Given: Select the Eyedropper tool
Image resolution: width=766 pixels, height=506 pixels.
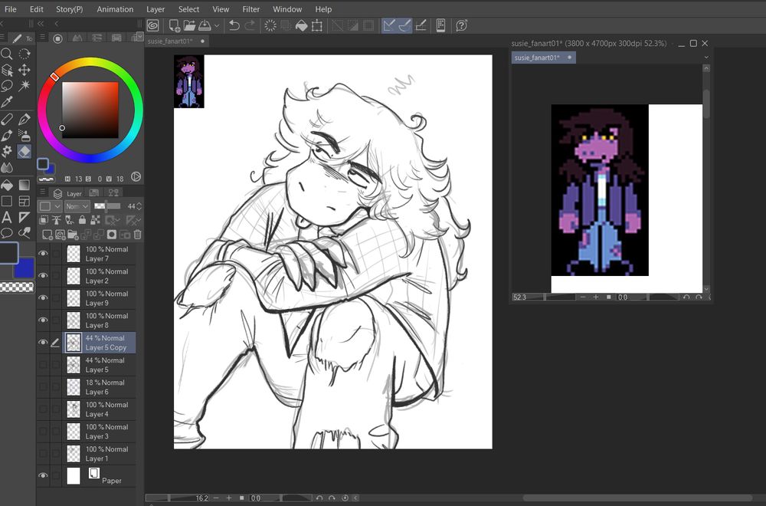Looking at the screenshot, I should coord(7,102).
